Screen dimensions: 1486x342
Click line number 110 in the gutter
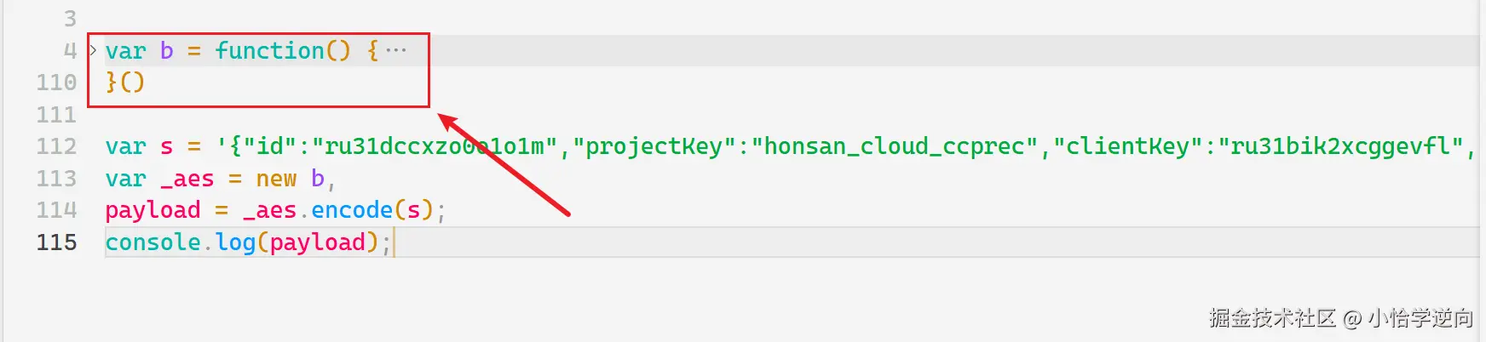[56, 83]
